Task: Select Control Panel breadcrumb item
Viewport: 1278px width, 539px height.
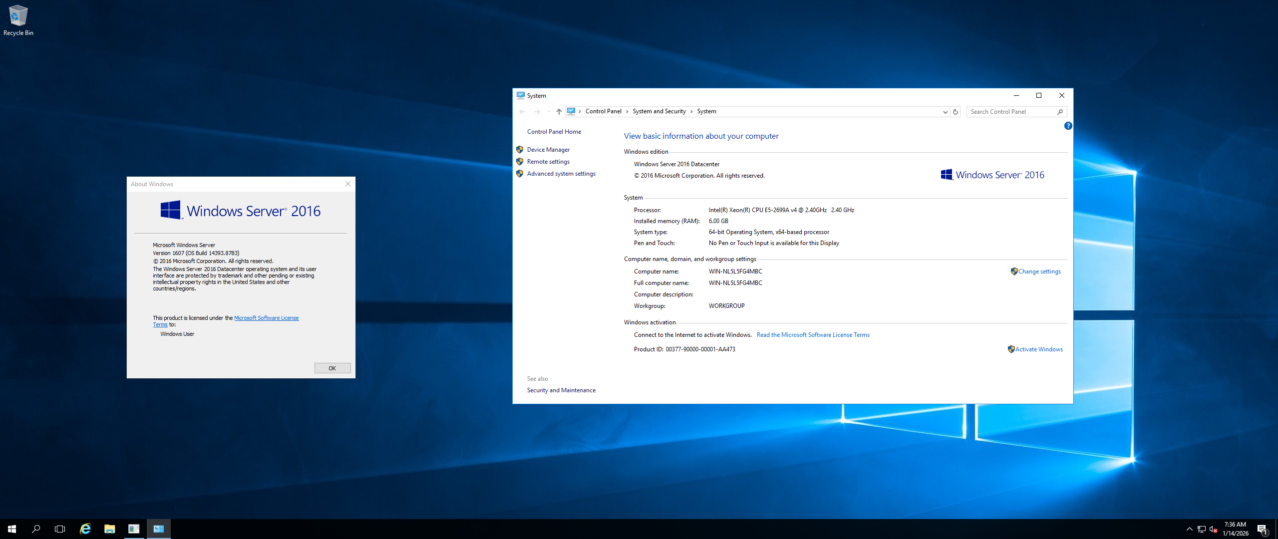Action: pyautogui.click(x=603, y=111)
